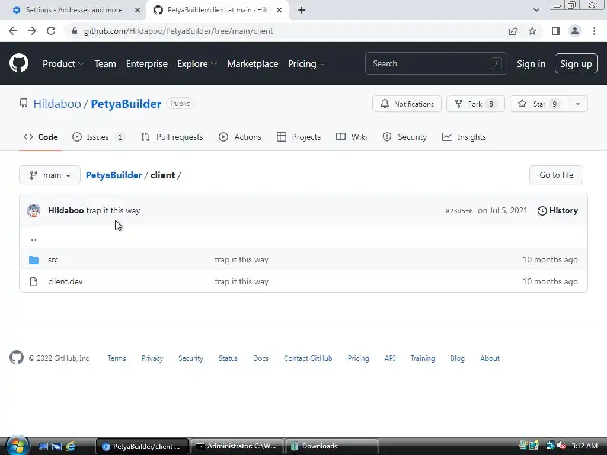Close the Settings - Addresses tab
Image resolution: width=607 pixels, height=455 pixels.
(138, 10)
